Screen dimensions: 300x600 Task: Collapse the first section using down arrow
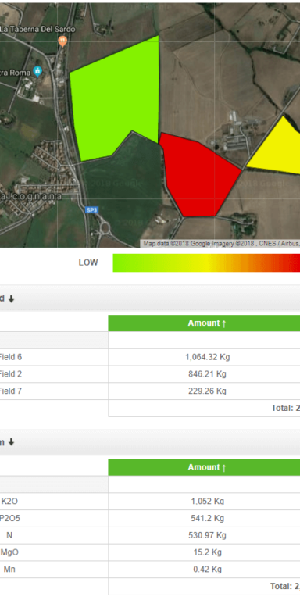(x=11, y=299)
